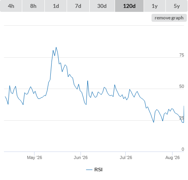Viewport: 188px width, 180px height.
Task: Click the Jul '26 axis label
Action: click(126, 157)
